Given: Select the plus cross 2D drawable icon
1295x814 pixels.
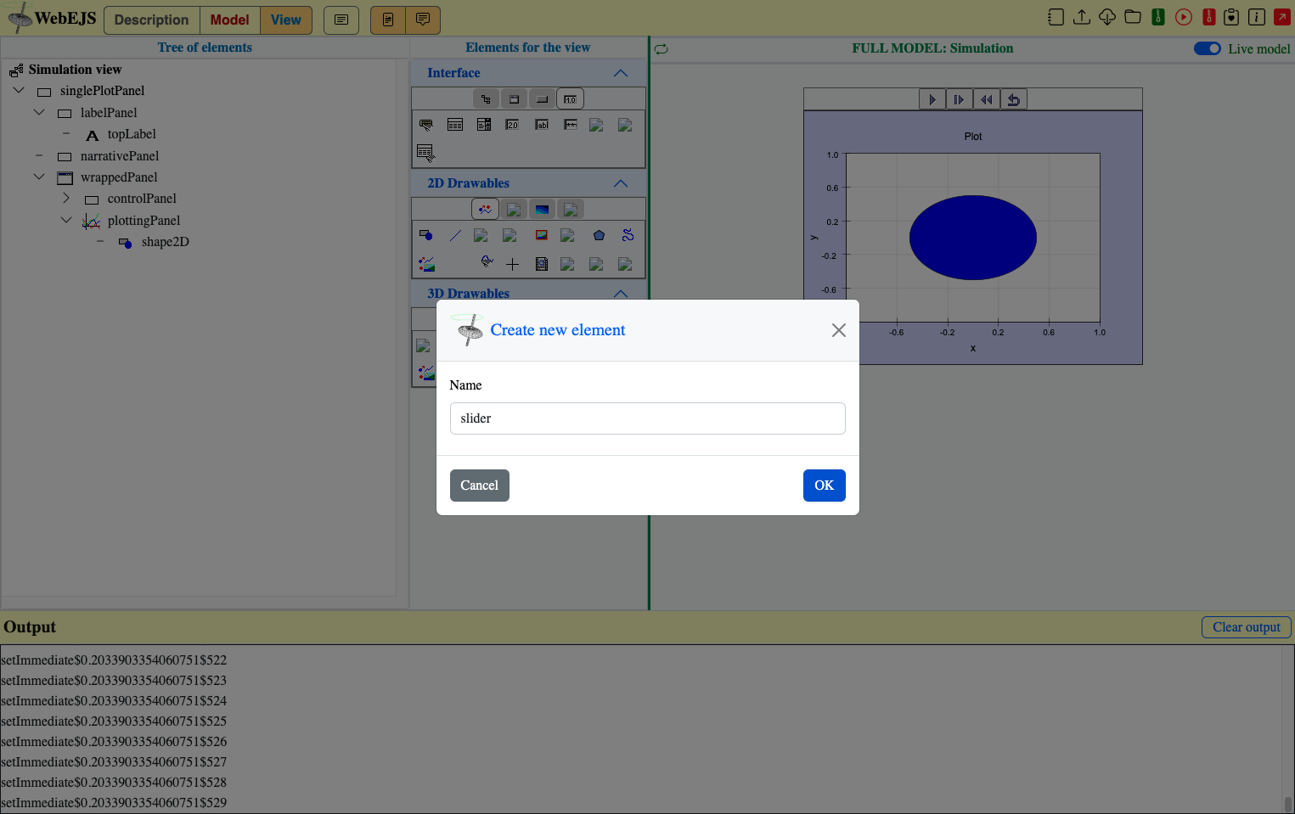Looking at the screenshot, I should [512, 264].
